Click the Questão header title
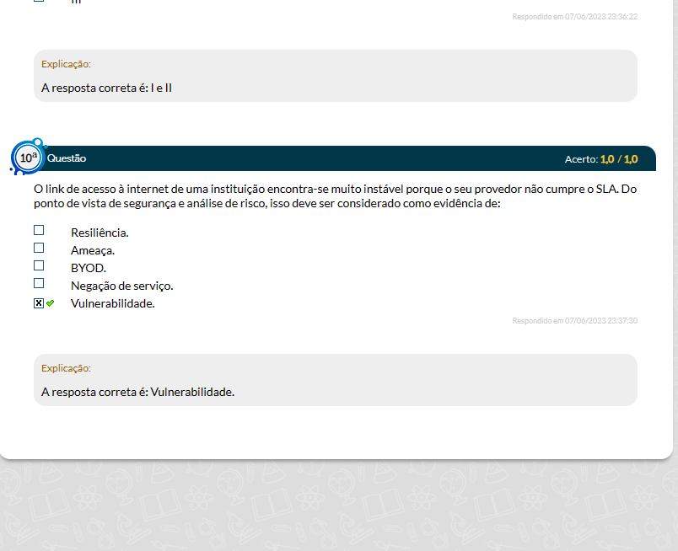The height and width of the screenshot is (551, 678). (67, 158)
